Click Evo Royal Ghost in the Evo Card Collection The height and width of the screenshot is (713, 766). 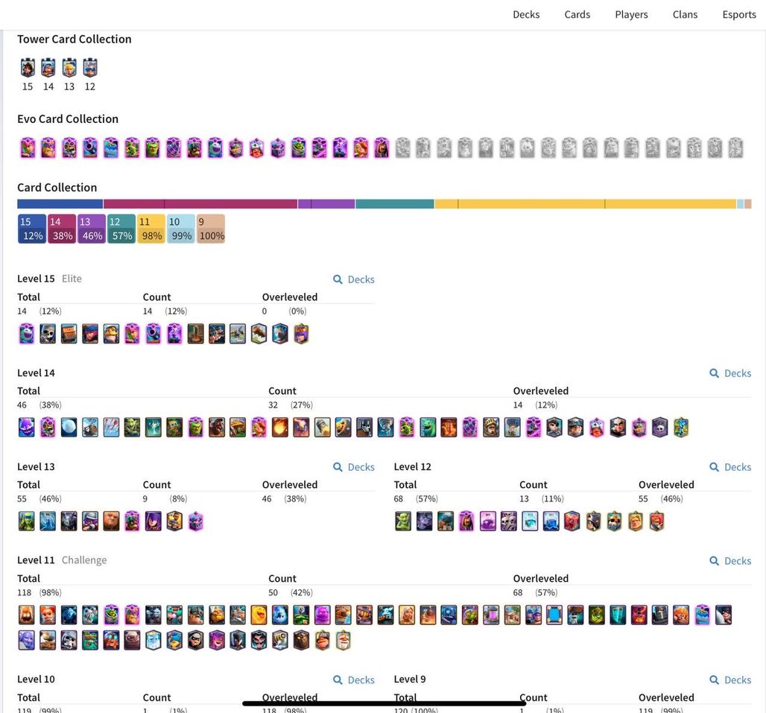215,148
